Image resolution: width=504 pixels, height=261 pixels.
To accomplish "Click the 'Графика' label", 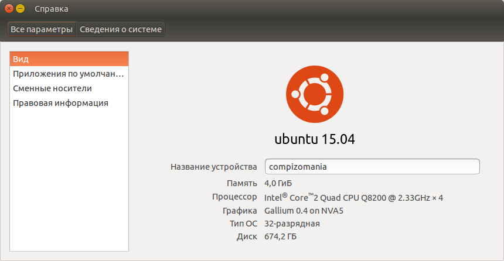I will [240, 211].
